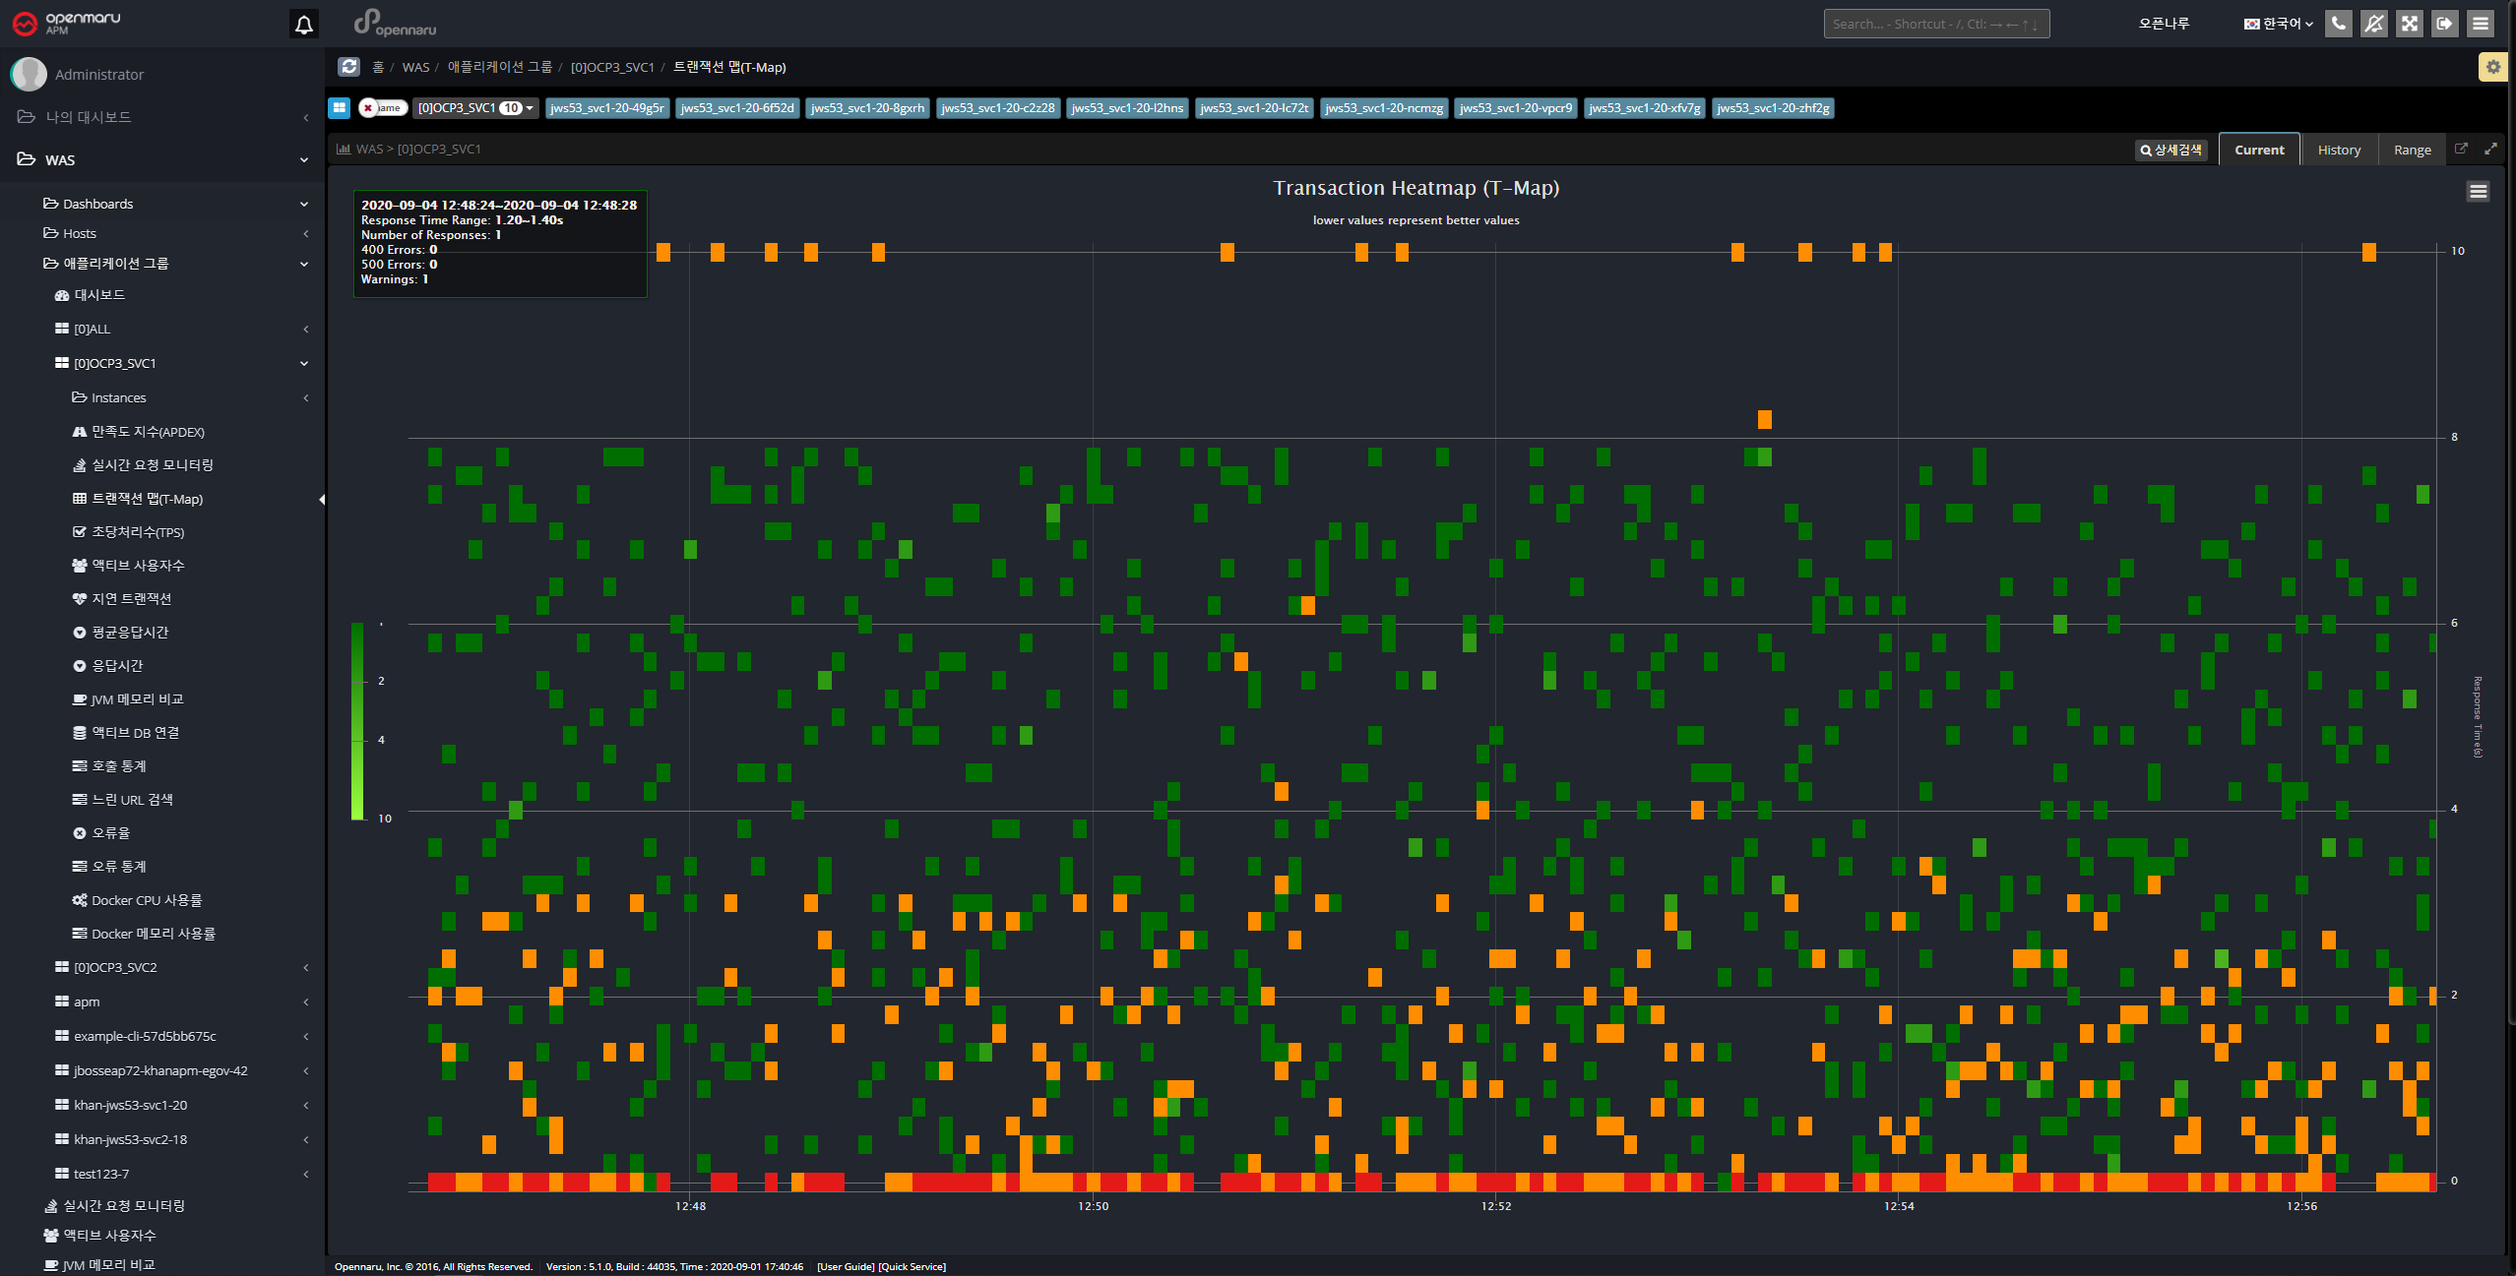Click the 애플리케이션 그룹 breadcrumb link
Screen dimensions: 2516x1276
(500, 67)
